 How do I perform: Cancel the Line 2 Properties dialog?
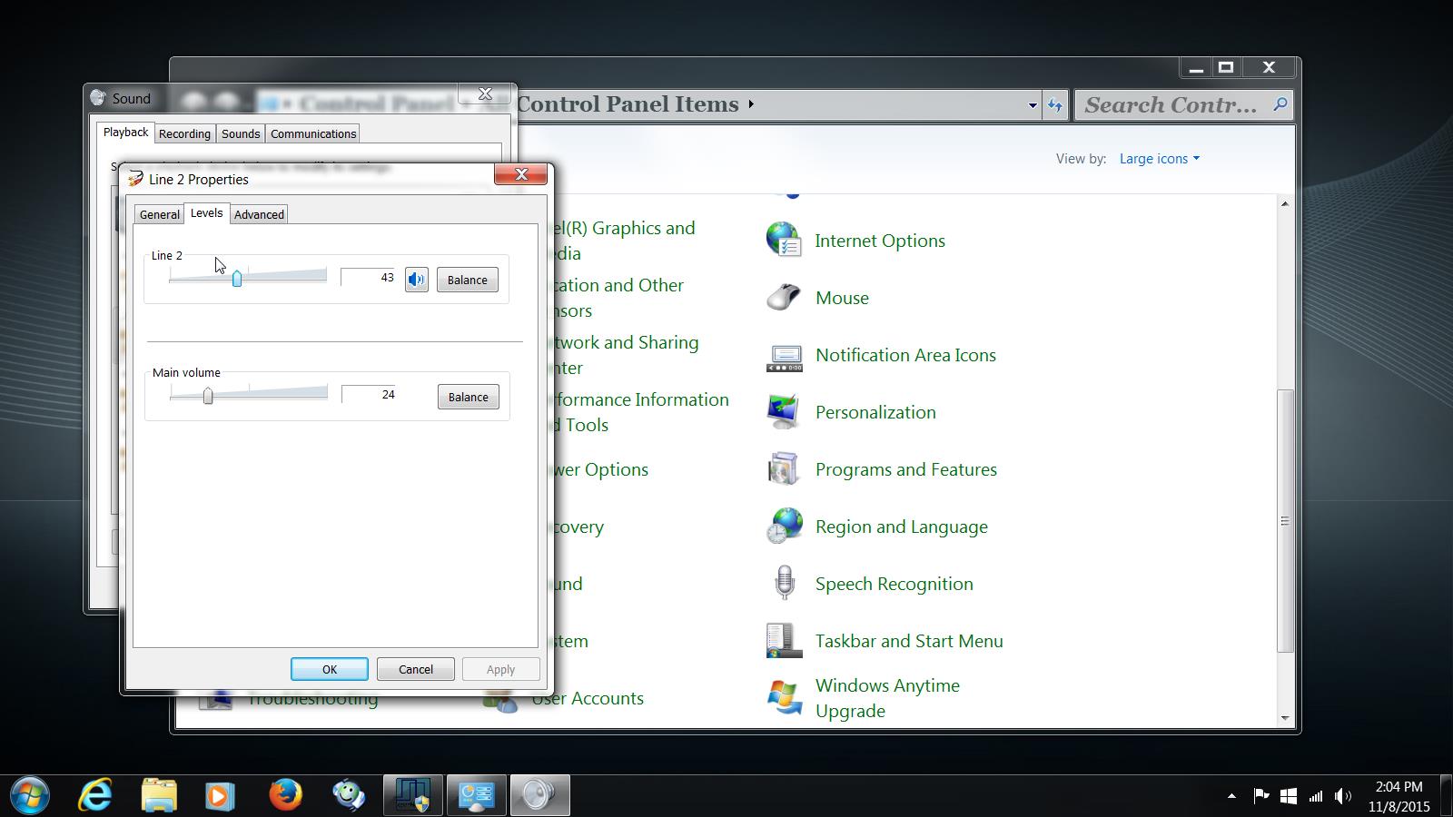(416, 669)
